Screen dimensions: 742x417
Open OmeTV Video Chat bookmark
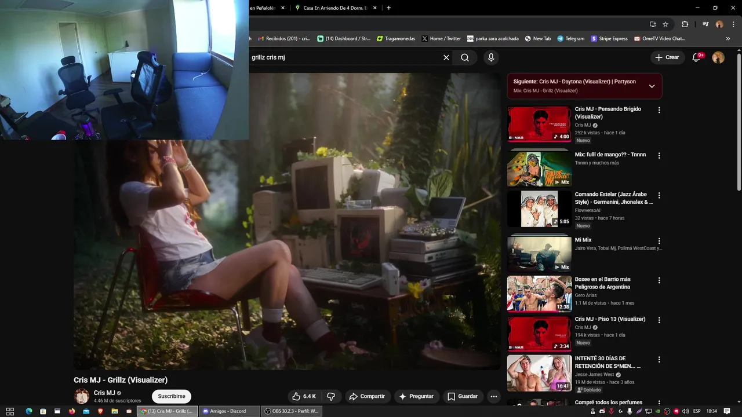pyautogui.click(x=660, y=39)
